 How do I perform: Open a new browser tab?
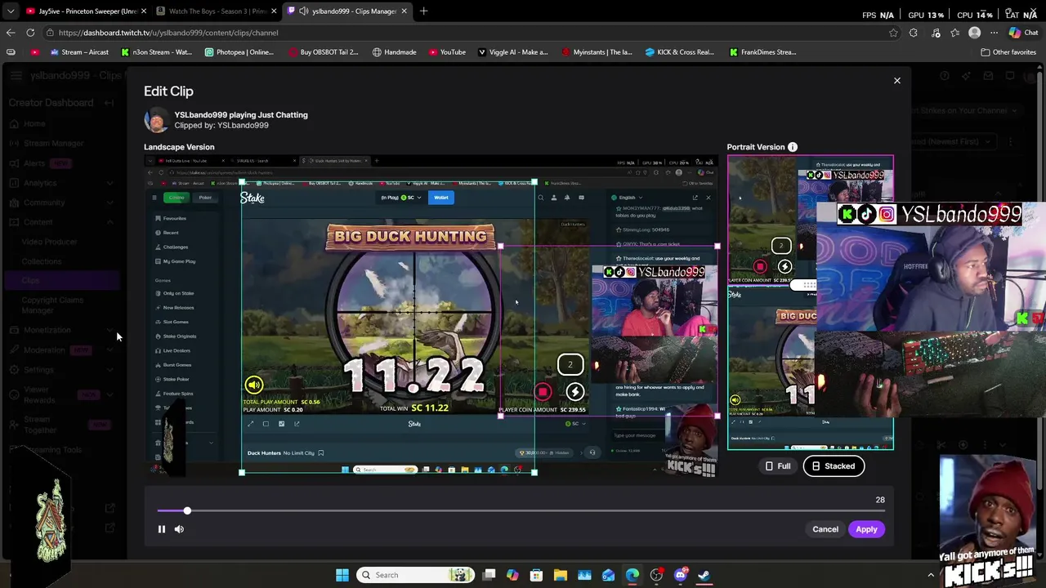(x=423, y=11)
